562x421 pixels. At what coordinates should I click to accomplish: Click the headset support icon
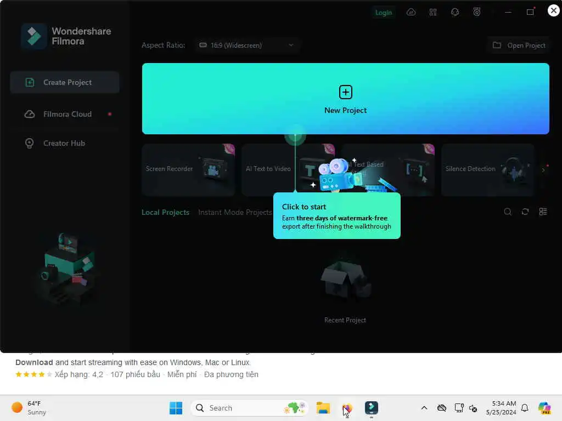(x=455, y=12)
